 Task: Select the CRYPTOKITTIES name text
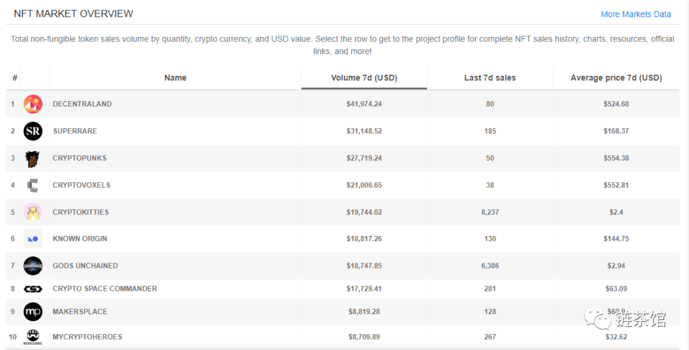tap(80, 212)
